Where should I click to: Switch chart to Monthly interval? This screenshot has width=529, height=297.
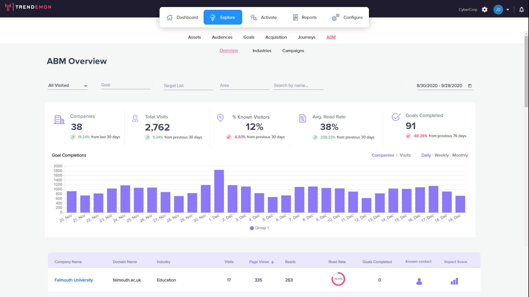(460, 155)
